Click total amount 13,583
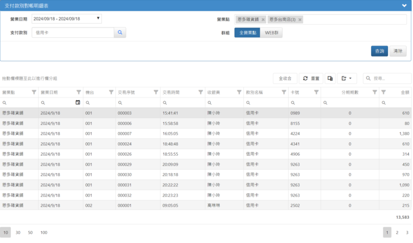The image size is (413, 243). pos(402,217)
